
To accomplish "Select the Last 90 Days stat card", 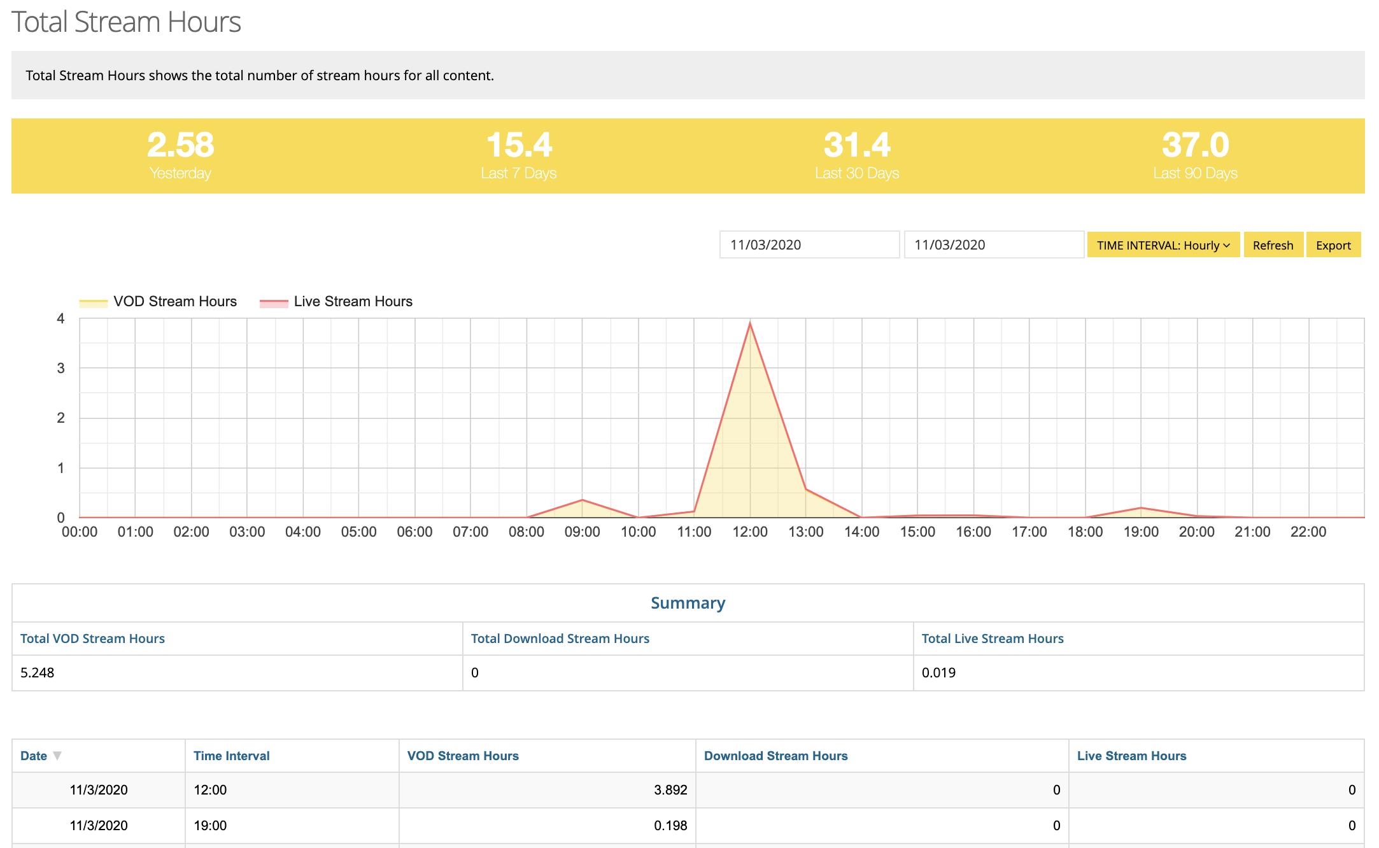I will point(1195,155).
